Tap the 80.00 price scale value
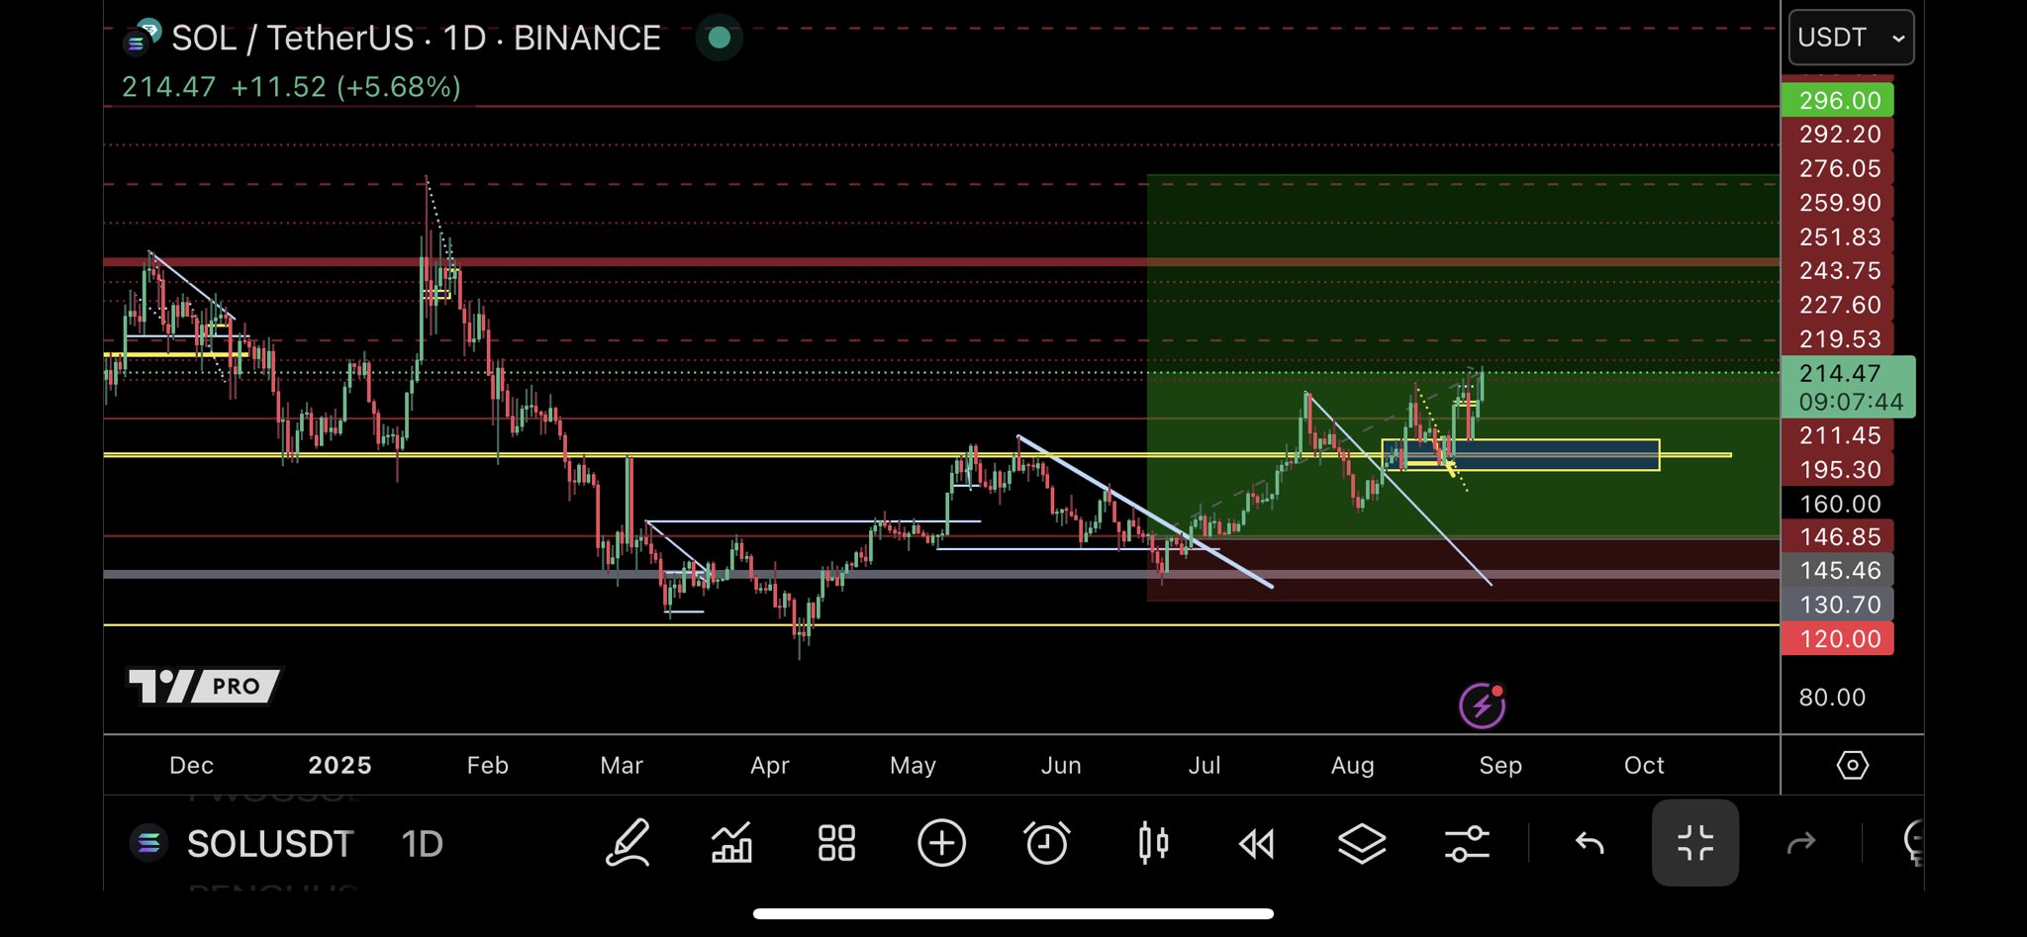 click(x=1832, y=698)
